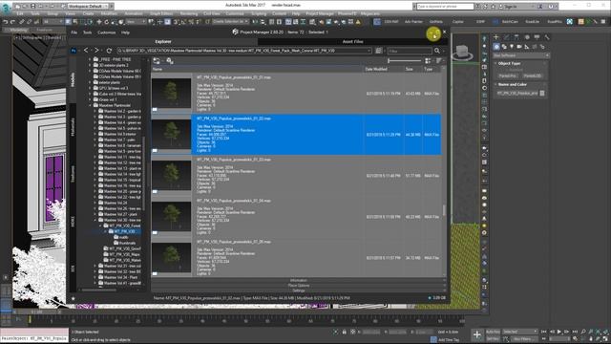The height and width of the screenshot is (344, 611).
Task: Open the Modify command panel tab
Action: 506,37
